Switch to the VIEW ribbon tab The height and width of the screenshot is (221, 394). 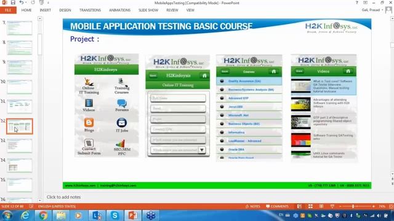tap(190, 10)
